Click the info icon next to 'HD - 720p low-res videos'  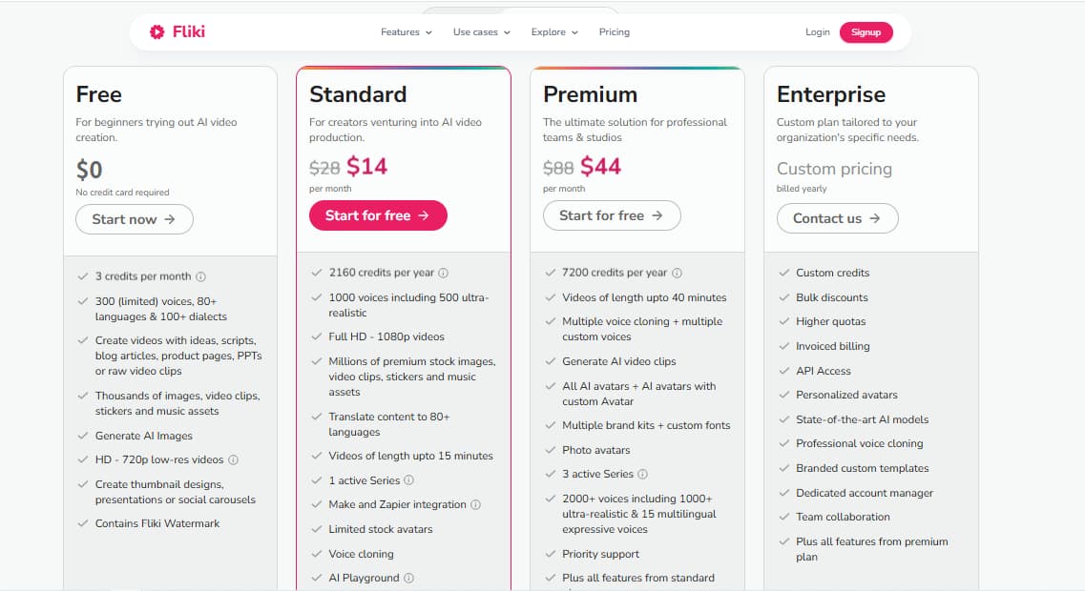click(235, 459)
